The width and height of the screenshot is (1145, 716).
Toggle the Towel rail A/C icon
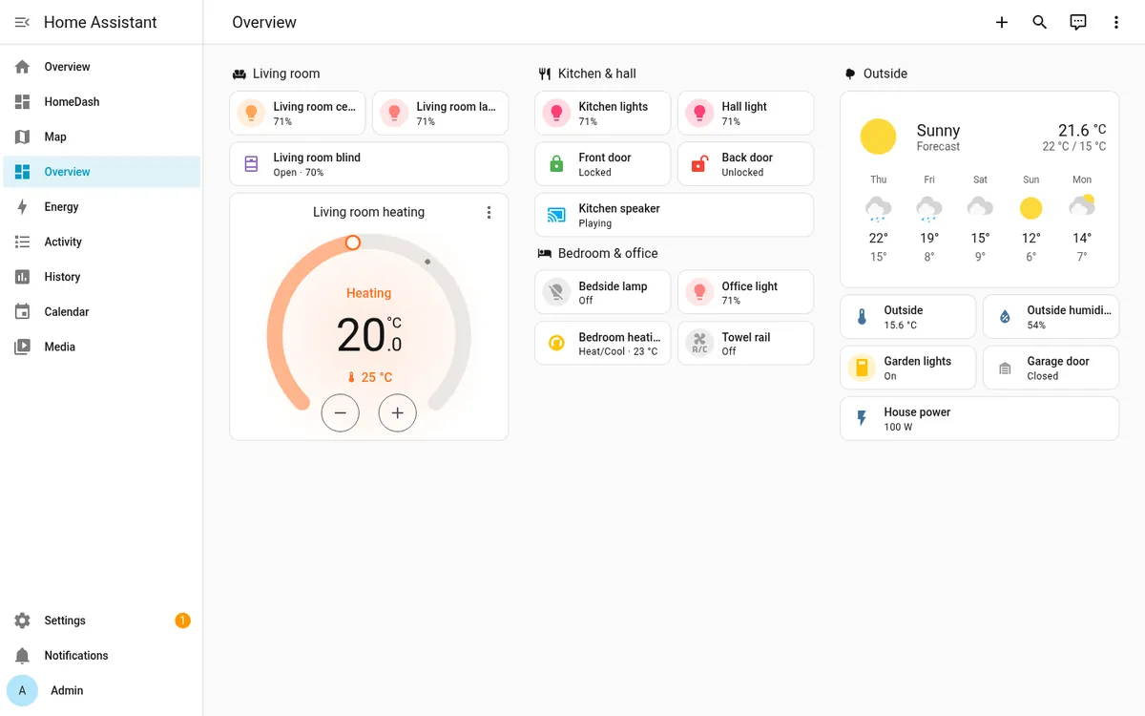699,343
